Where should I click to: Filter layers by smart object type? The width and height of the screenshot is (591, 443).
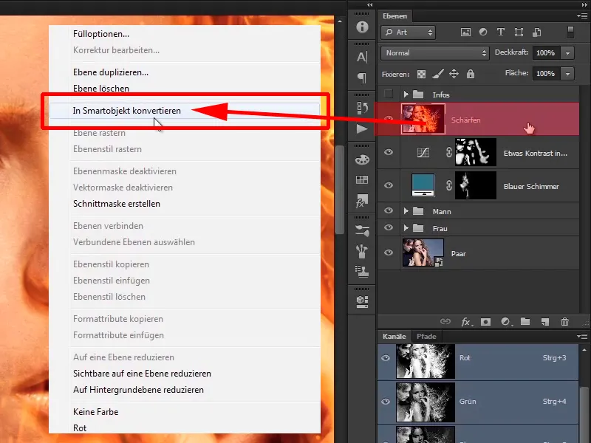click(x=537, y=32)
